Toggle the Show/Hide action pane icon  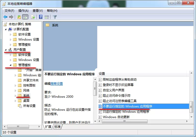click(47, 17)
